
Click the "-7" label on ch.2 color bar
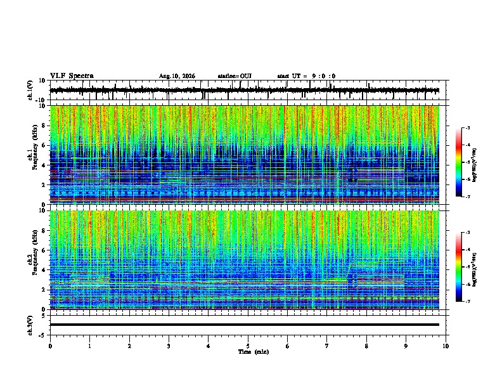pos(467,302)
